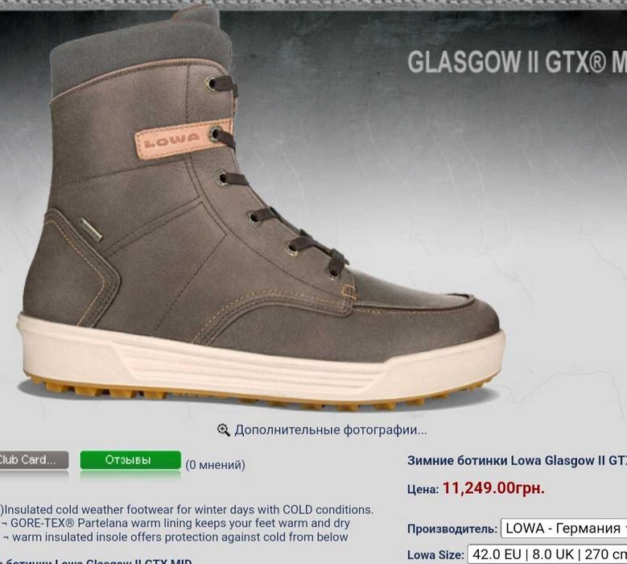This screenshot has height=564, width=627.
Task: Click the magnifier icon beside Дополнительные фотографии
Action: [x=224, y=430]
